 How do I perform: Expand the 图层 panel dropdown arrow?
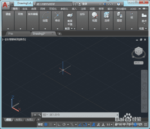click(x=119, y=29)
